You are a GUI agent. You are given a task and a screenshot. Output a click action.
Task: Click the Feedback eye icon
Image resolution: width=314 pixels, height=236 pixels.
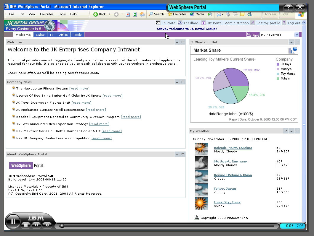pyautogui.click(x=180, y=23)
